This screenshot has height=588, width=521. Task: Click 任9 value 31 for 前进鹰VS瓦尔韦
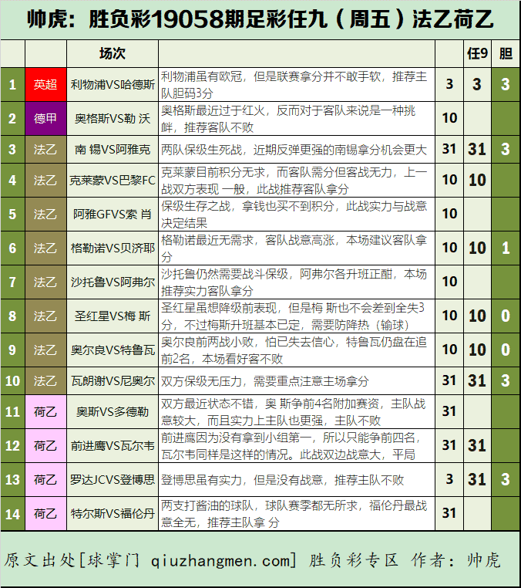click(477, 445)
